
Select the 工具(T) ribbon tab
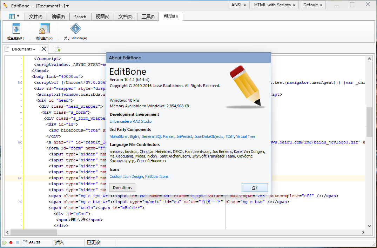click(x=148, y=17)
